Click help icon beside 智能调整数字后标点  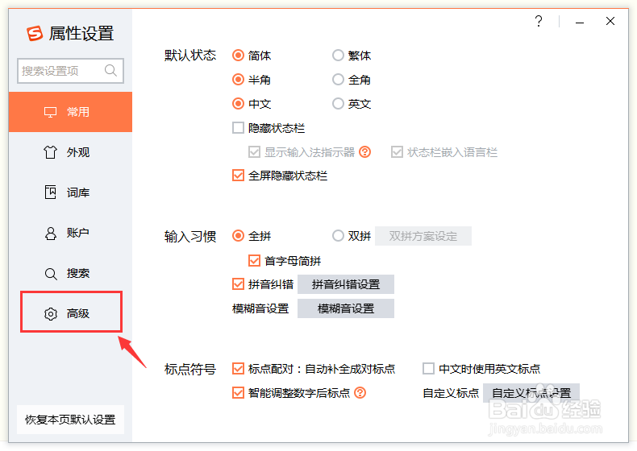coord(360,393)
